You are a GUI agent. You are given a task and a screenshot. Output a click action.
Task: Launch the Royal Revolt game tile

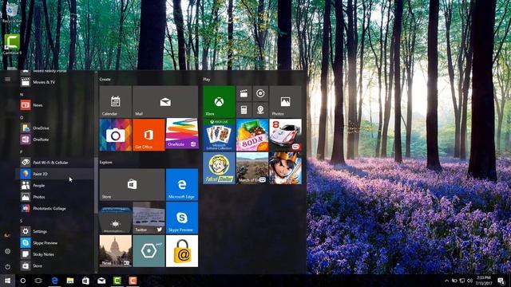click(x=286, y=168)
